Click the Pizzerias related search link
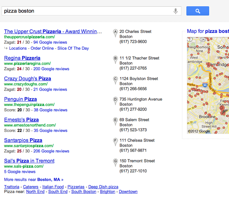Screen dimensions: 229x197 point(76,187)
